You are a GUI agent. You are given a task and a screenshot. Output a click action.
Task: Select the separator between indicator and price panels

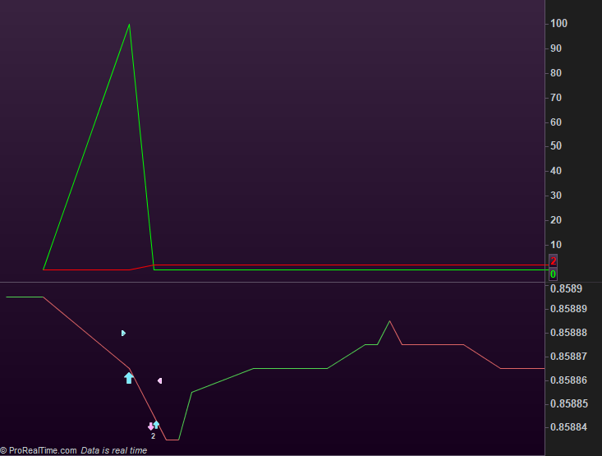(273, 283)
